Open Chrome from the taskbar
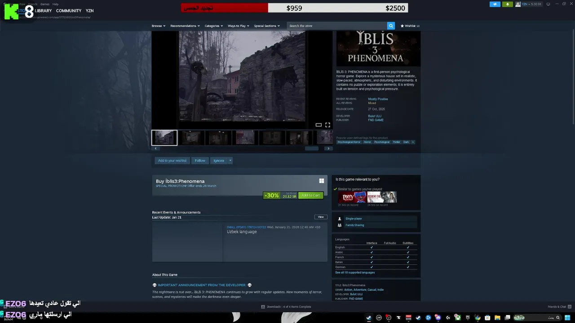The height and width of the screenshot is (323, 575). [x=478, y=318]
